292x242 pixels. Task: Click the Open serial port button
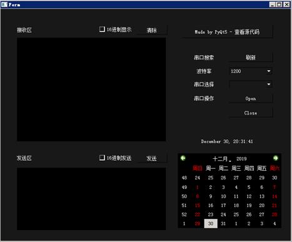pos(251,98)
